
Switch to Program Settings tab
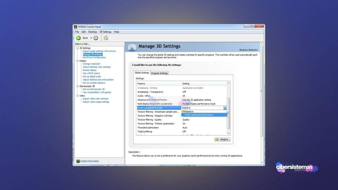click(159, 73)
